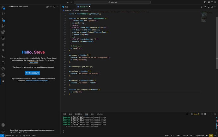Open the Remote Explorer view
Image resolution: width=218 pixels, height=137 pixels.
coord(3,38)
